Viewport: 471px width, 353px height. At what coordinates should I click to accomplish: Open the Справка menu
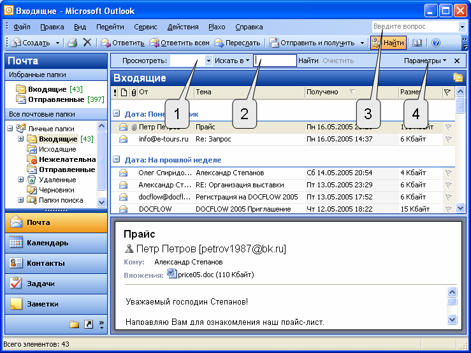(x=249, y=27)
